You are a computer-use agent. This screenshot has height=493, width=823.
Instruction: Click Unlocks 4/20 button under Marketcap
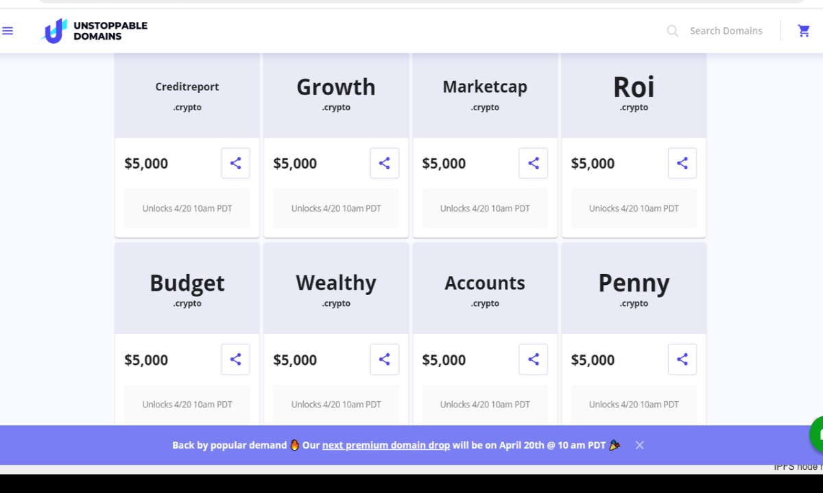(485, 208)
